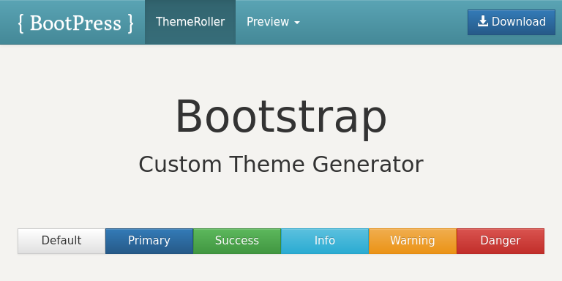Select the blue Primary button
The image size is (562, 281).
(x=149, y=241)
